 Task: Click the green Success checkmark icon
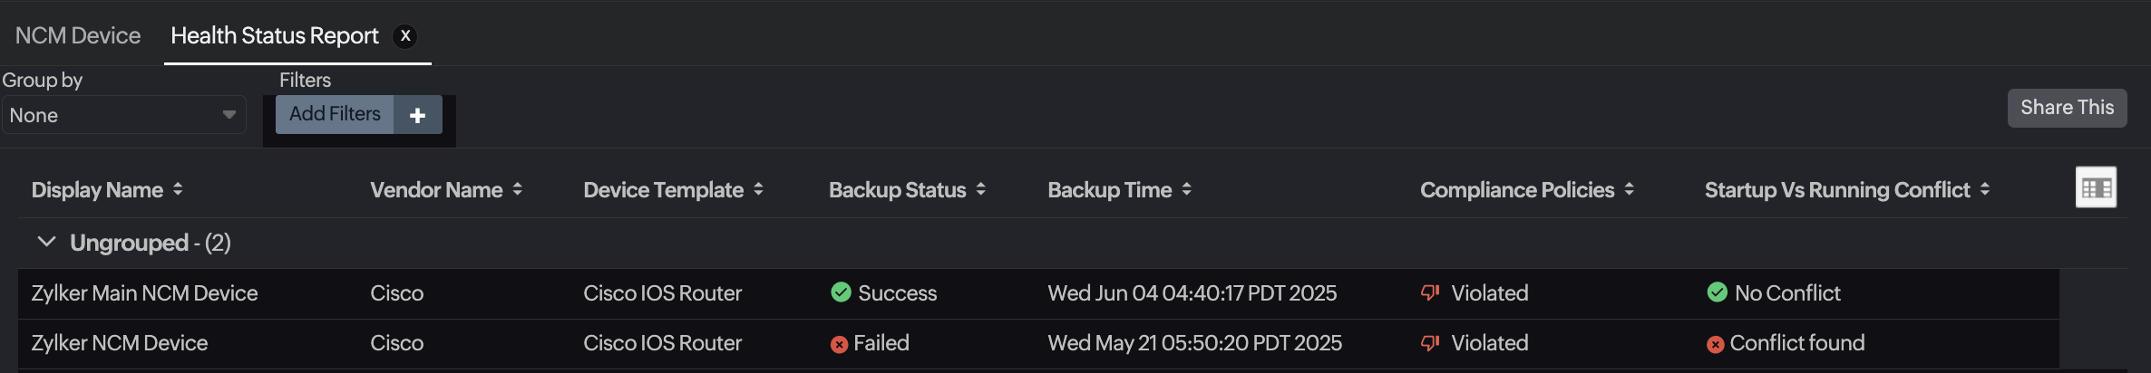(841, 292)
